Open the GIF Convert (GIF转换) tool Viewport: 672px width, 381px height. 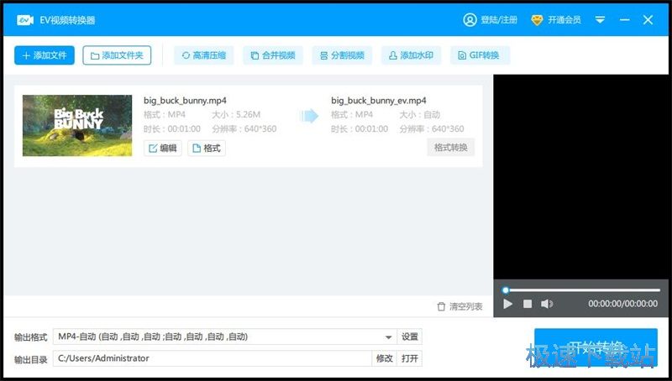480,55
